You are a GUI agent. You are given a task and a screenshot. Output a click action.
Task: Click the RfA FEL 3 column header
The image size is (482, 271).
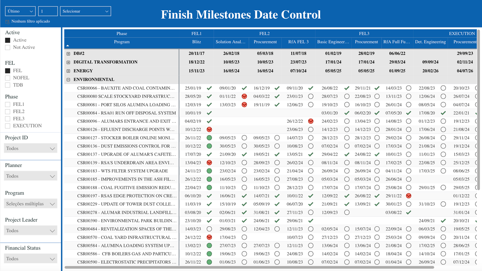tap(298, 42)
